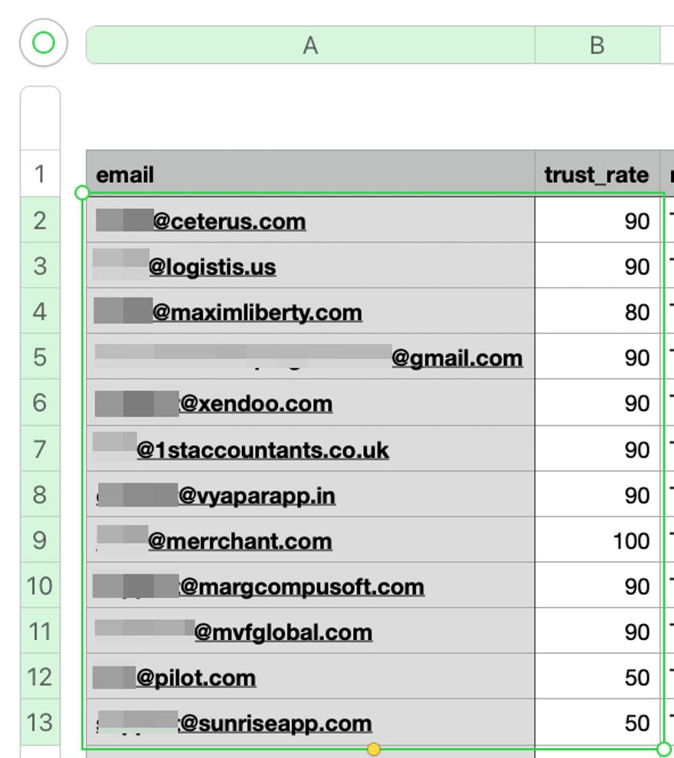Open the @logistis.us email link
Viewport: 674px width, 758px height.
(x=213, y=267)
